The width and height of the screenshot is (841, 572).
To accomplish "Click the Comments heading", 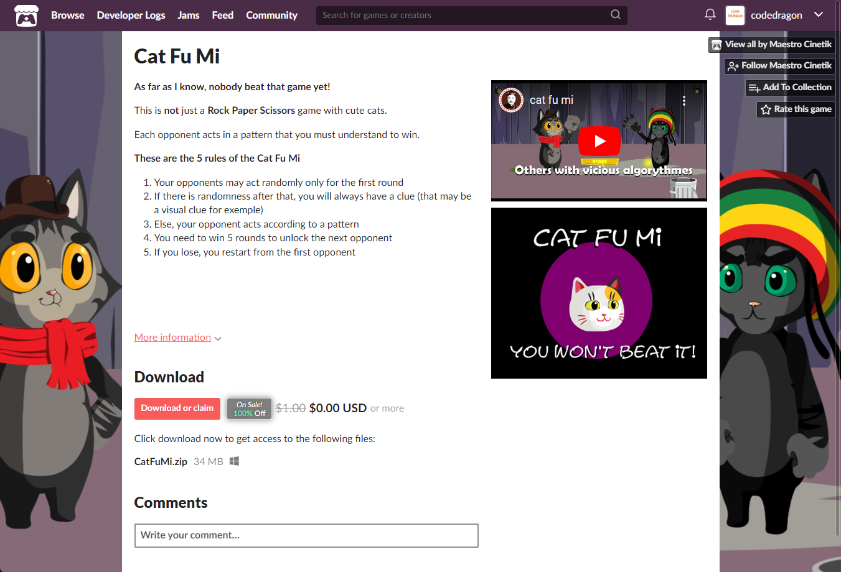I will tap(171, 502).
